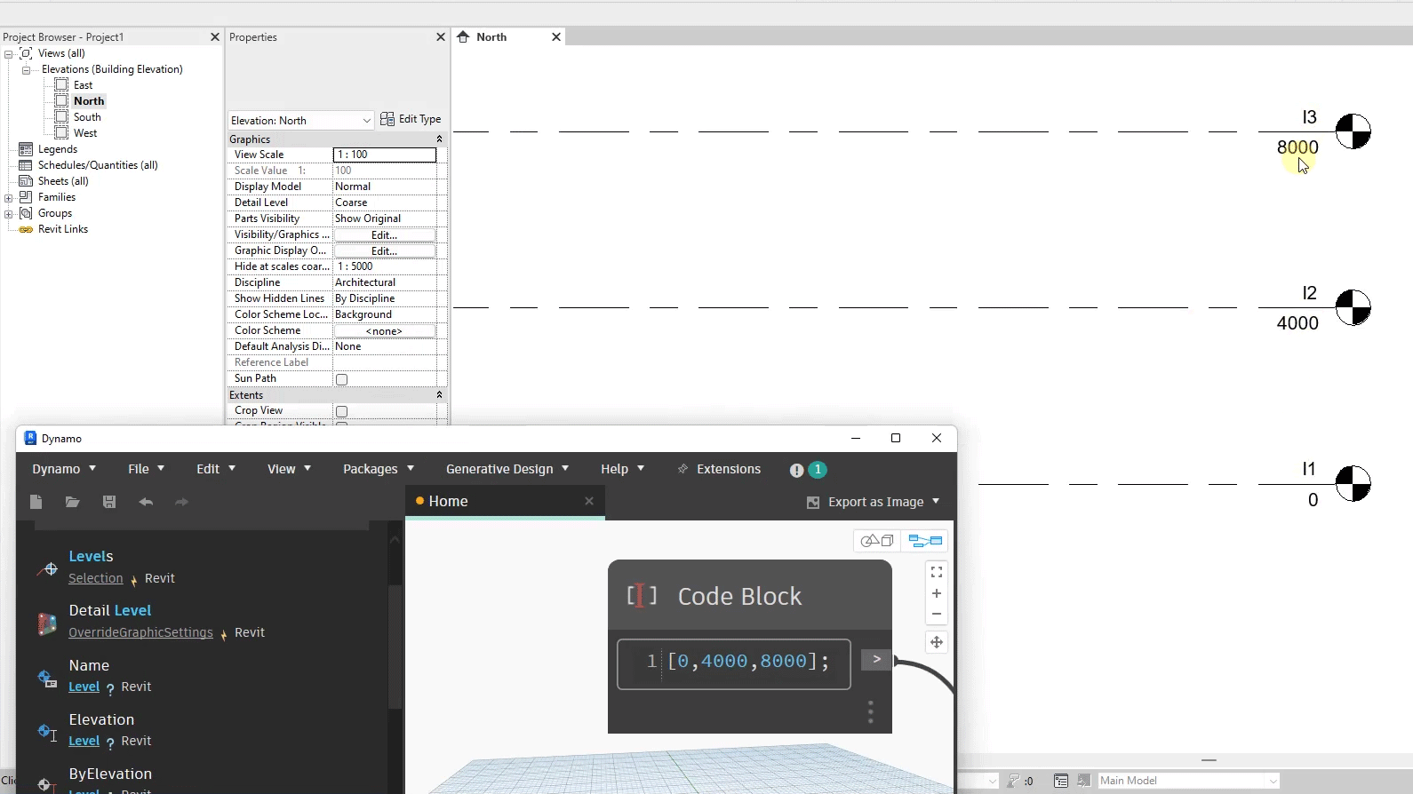Open the Dynamo menu

coord(64,469)
